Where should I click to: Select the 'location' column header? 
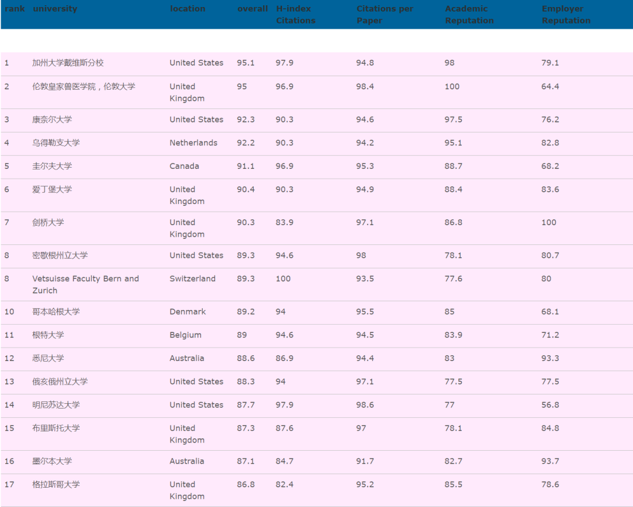click(x=188, y=9)
